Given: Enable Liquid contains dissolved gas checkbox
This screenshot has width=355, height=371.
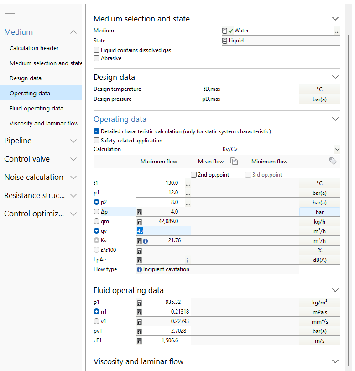Looking at the screenshot, I should click(96, 50).
